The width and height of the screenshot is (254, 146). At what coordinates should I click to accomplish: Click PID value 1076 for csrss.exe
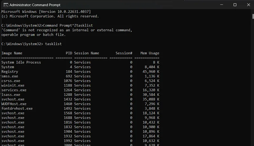(x=68, y=81)
